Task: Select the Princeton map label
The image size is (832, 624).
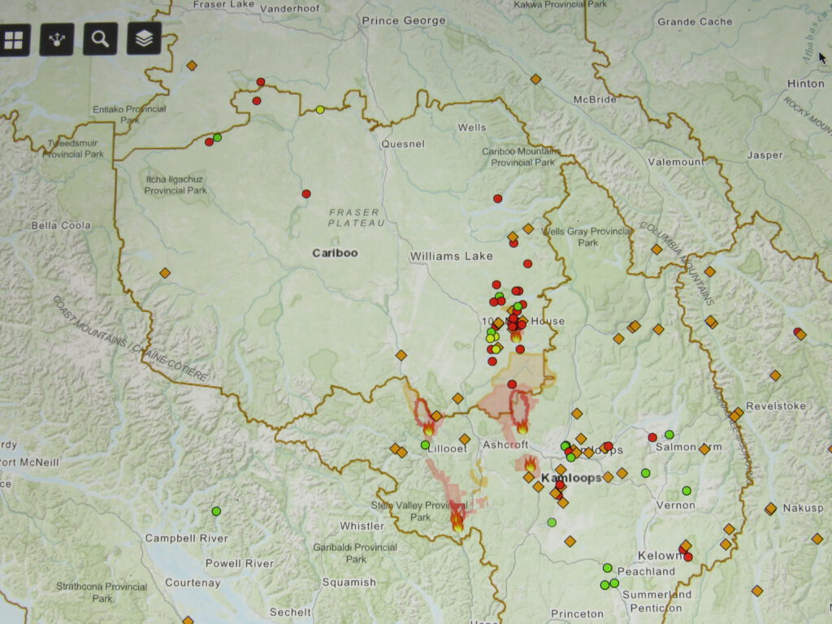Action: pos(577,614)
